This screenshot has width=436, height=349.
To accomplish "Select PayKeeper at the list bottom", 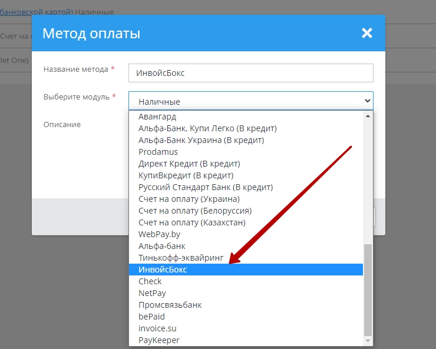I will [x=158, y=340].
